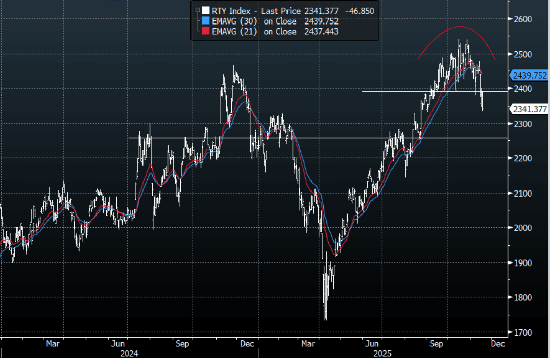Click the red EMAVG (21) color swatch
This screenshot has width=550, height=358.
(205, 32)
